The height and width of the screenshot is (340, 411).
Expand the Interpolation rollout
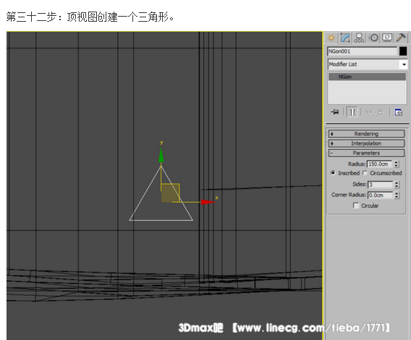(366, 143)
